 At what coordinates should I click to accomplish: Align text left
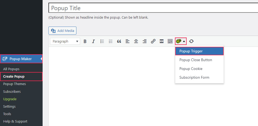point(128,41)
